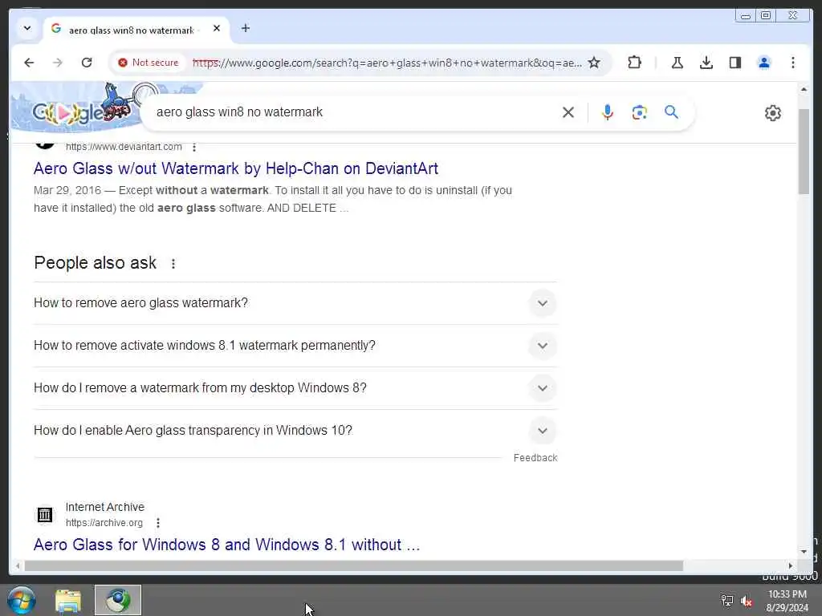The height and width of the screenshot is (616, 822).
Task: Click the Not secure site info chip
Action: pos(149,63)
